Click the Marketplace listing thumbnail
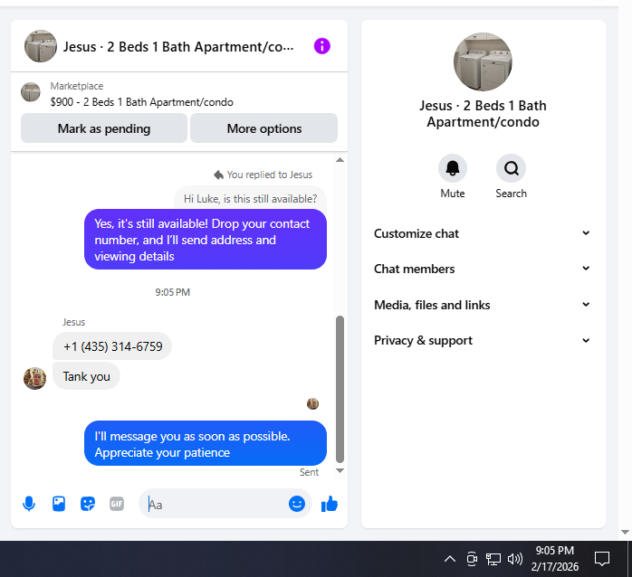The width and height of the screenshot is (632, 577). pos(31,92)
